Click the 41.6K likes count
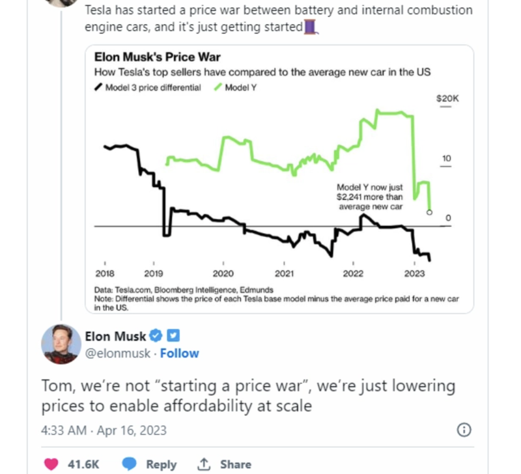The width and height of the screenshot is (521, 474). point(83,464)
